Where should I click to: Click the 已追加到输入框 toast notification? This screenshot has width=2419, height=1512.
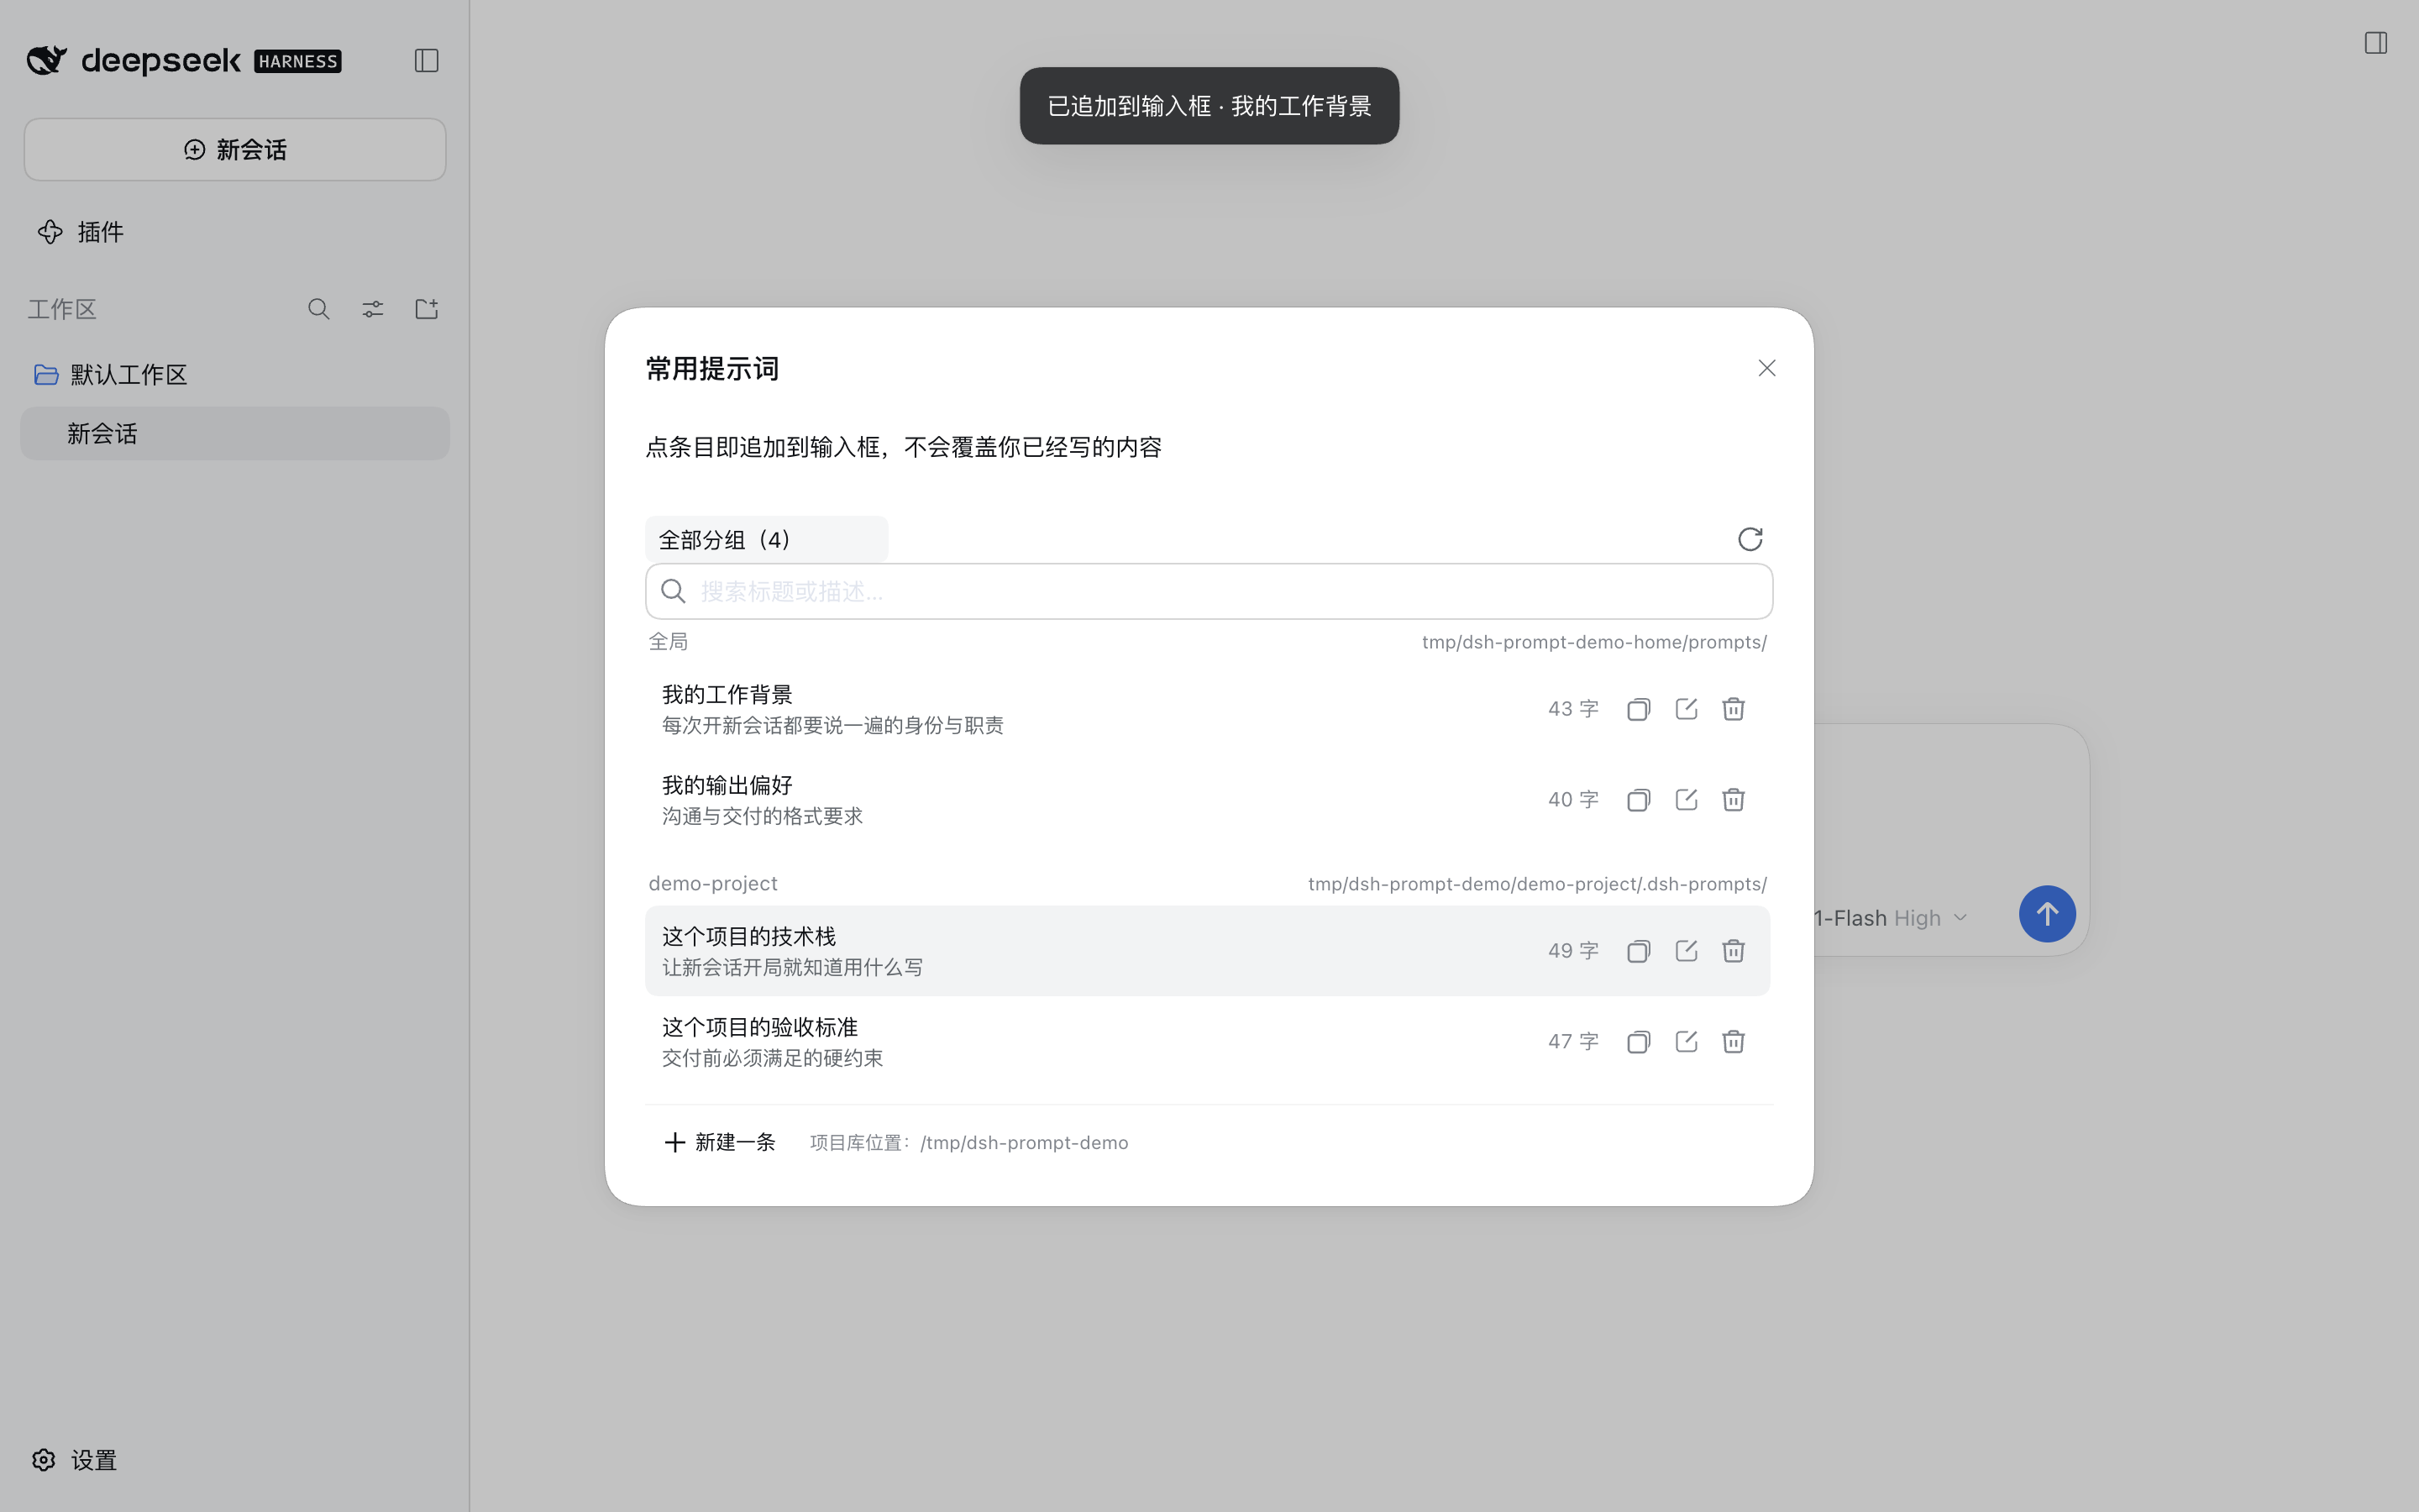[x=1209, y=106]
